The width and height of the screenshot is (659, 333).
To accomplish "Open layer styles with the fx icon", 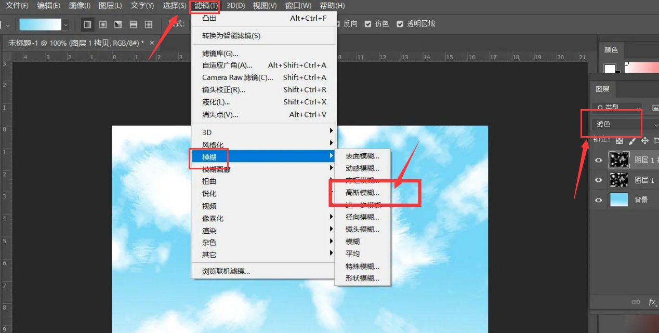I will 653,301.
